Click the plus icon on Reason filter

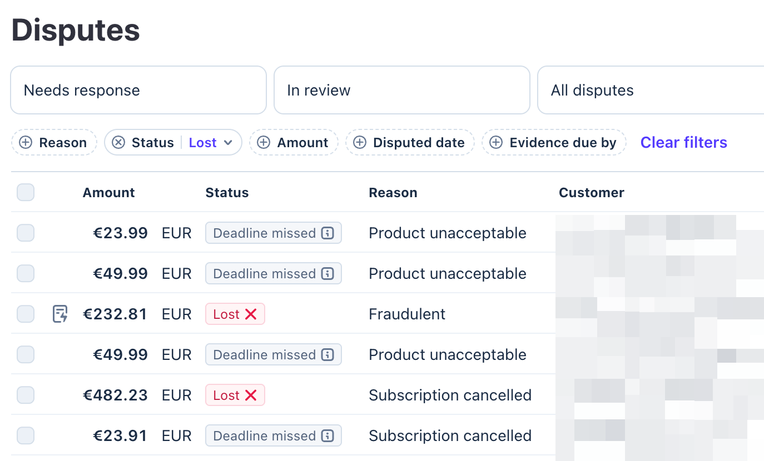[x=26, y=143]
